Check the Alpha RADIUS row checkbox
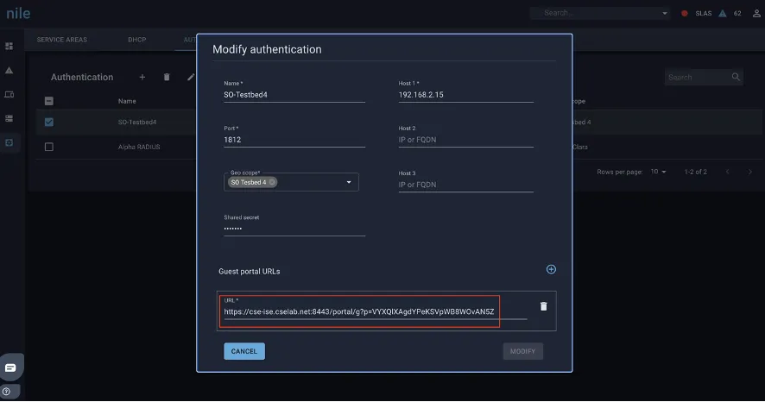The width and height of the screenshot is (765, 402). [x=49, y=147]
